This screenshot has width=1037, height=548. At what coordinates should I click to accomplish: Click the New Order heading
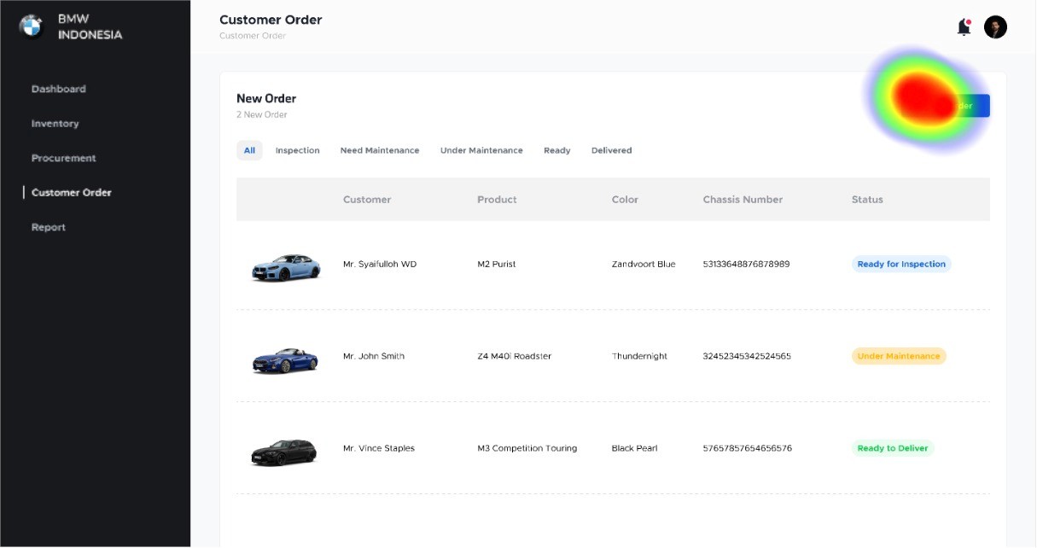pos(266,99)
